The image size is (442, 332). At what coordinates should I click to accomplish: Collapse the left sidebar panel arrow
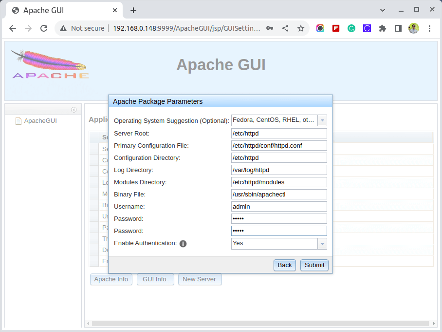click(74, 110)
